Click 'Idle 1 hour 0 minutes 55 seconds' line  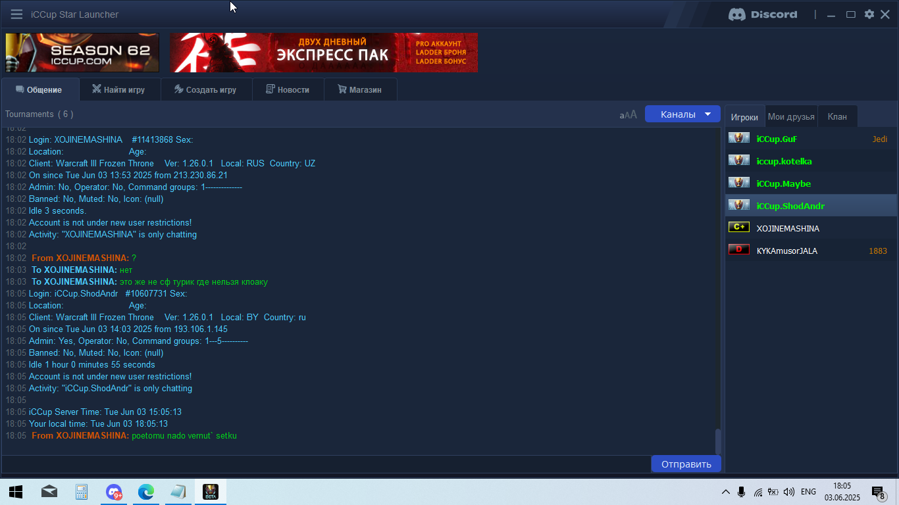[92, 365]
